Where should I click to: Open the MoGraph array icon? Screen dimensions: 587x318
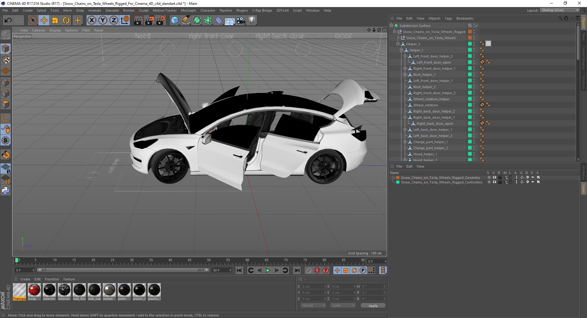tap(208, 20)
